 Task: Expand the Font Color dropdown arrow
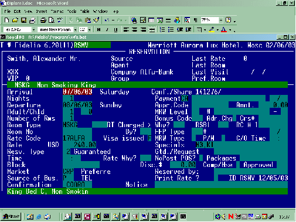230,30
